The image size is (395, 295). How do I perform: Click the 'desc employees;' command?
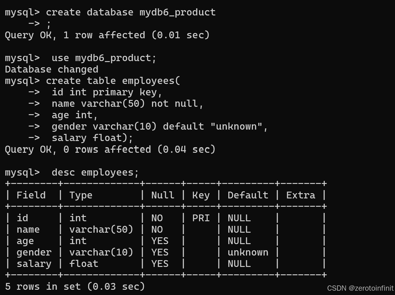click(95, 172)
